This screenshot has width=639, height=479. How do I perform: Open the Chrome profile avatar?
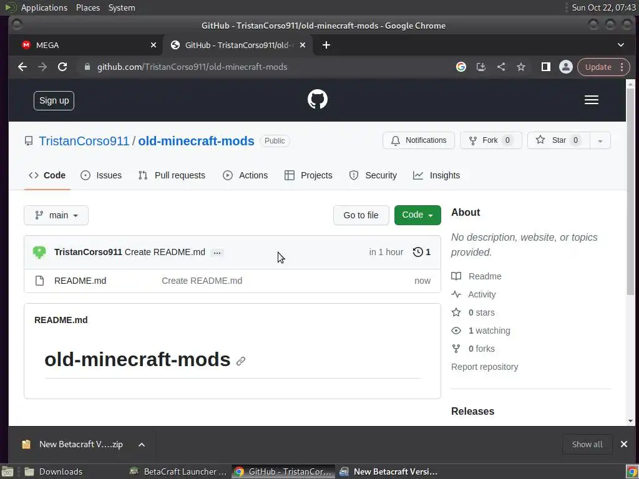[x=565, y=67]
